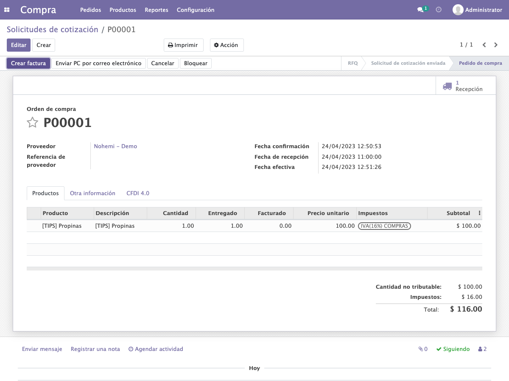Click the Bloquear button
This screenshot has height=381, width=509.
tap(196, 63)
